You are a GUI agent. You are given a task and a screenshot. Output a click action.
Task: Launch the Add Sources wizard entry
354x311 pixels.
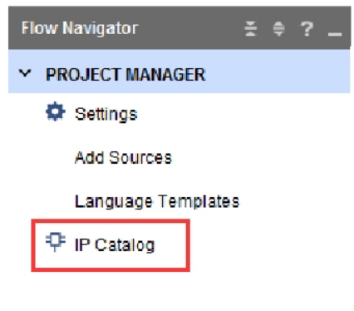click(123, 157)
